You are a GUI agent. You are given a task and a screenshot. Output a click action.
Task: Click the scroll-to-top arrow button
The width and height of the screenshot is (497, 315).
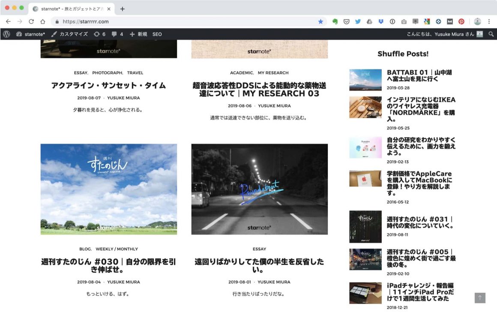(x=480, y=298)
